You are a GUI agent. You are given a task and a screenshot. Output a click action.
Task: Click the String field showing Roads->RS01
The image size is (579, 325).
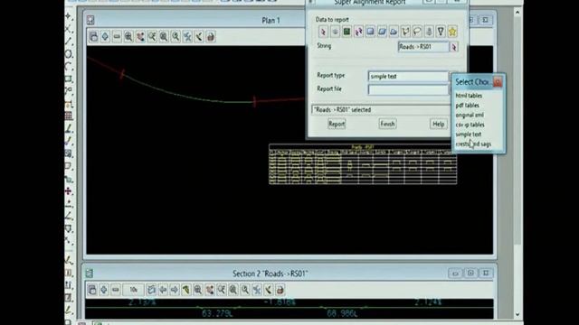(x=423, y=47)
